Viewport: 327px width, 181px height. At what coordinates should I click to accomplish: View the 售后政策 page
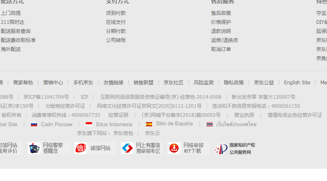(x=221, y=13)
